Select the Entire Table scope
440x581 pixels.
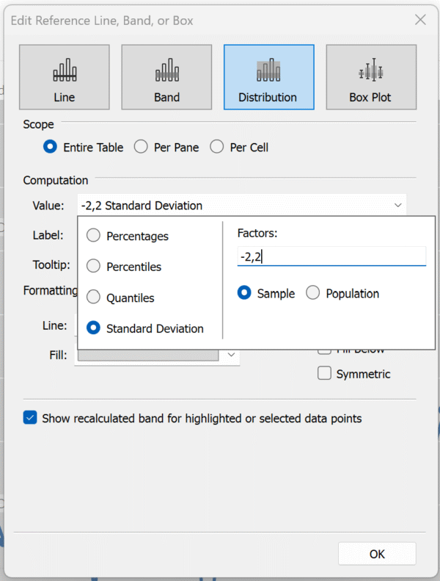click(51, 147)
